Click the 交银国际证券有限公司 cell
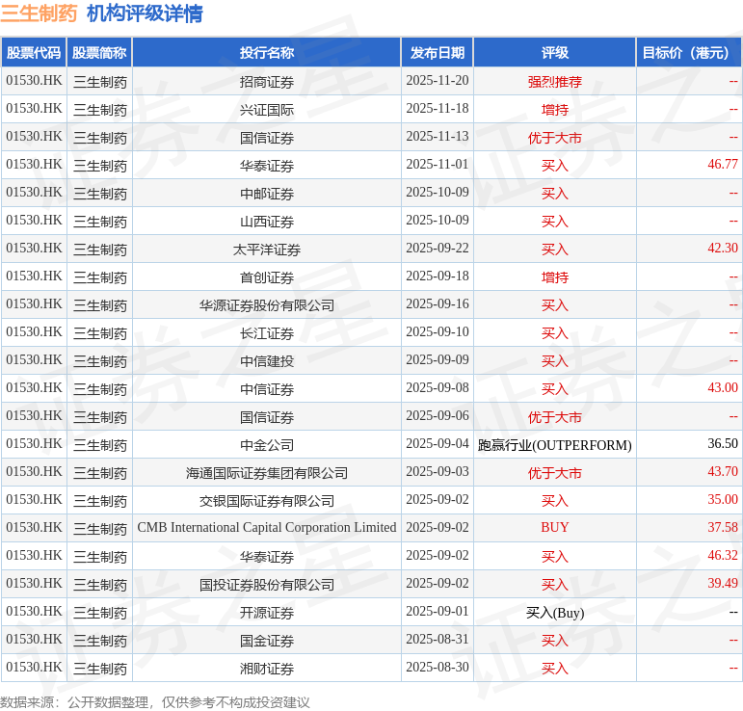The image size is (743, 711). (267, 501)
